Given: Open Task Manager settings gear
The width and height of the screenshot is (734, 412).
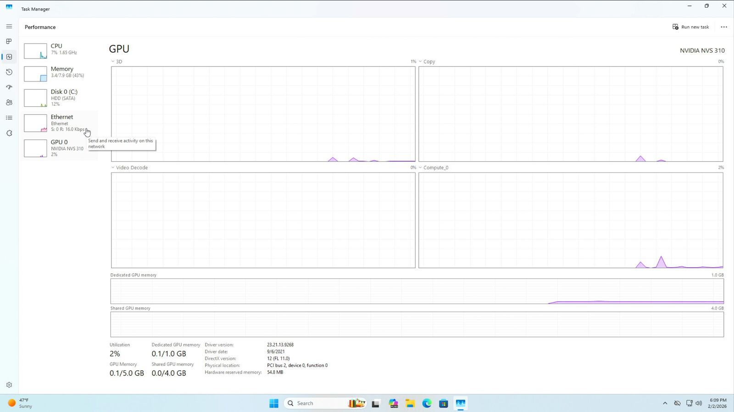Looking at the screenshot, I should coord(9,385).
